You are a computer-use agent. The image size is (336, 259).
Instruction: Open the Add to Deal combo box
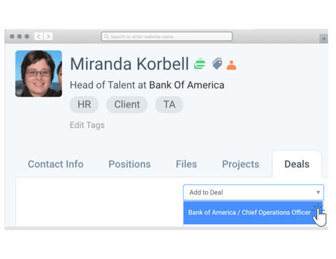coord(253,193)
